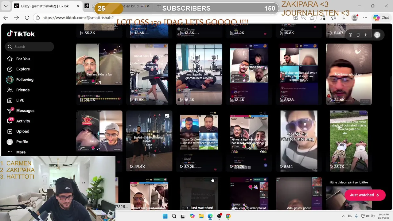This screenshot has width=393, height=221.
Task: Click the TikTok coins icon
Action: coord(350,35)
